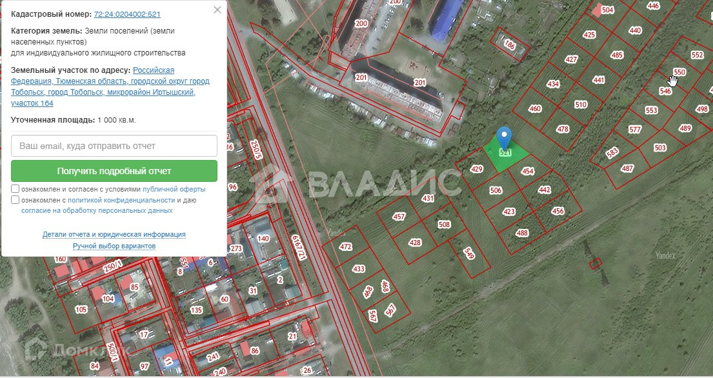Select parcel 472 on the map
Viewport: 713px width, 378px height.
coord(346,246)
